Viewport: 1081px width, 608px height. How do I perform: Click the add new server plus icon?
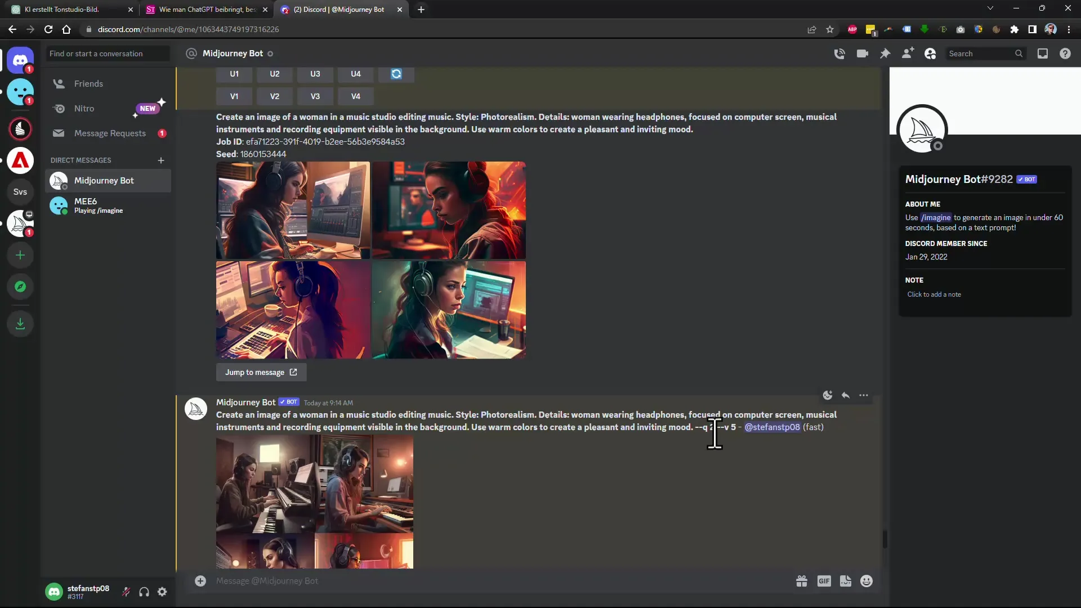20,256
